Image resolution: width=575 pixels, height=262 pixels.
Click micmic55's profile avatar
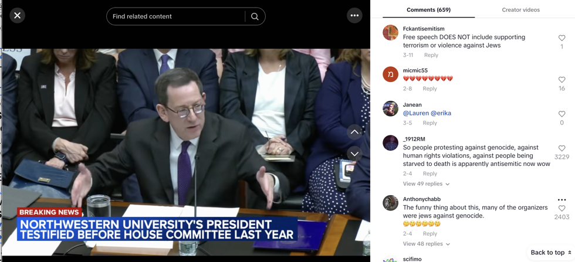click(x=390, y=74)
